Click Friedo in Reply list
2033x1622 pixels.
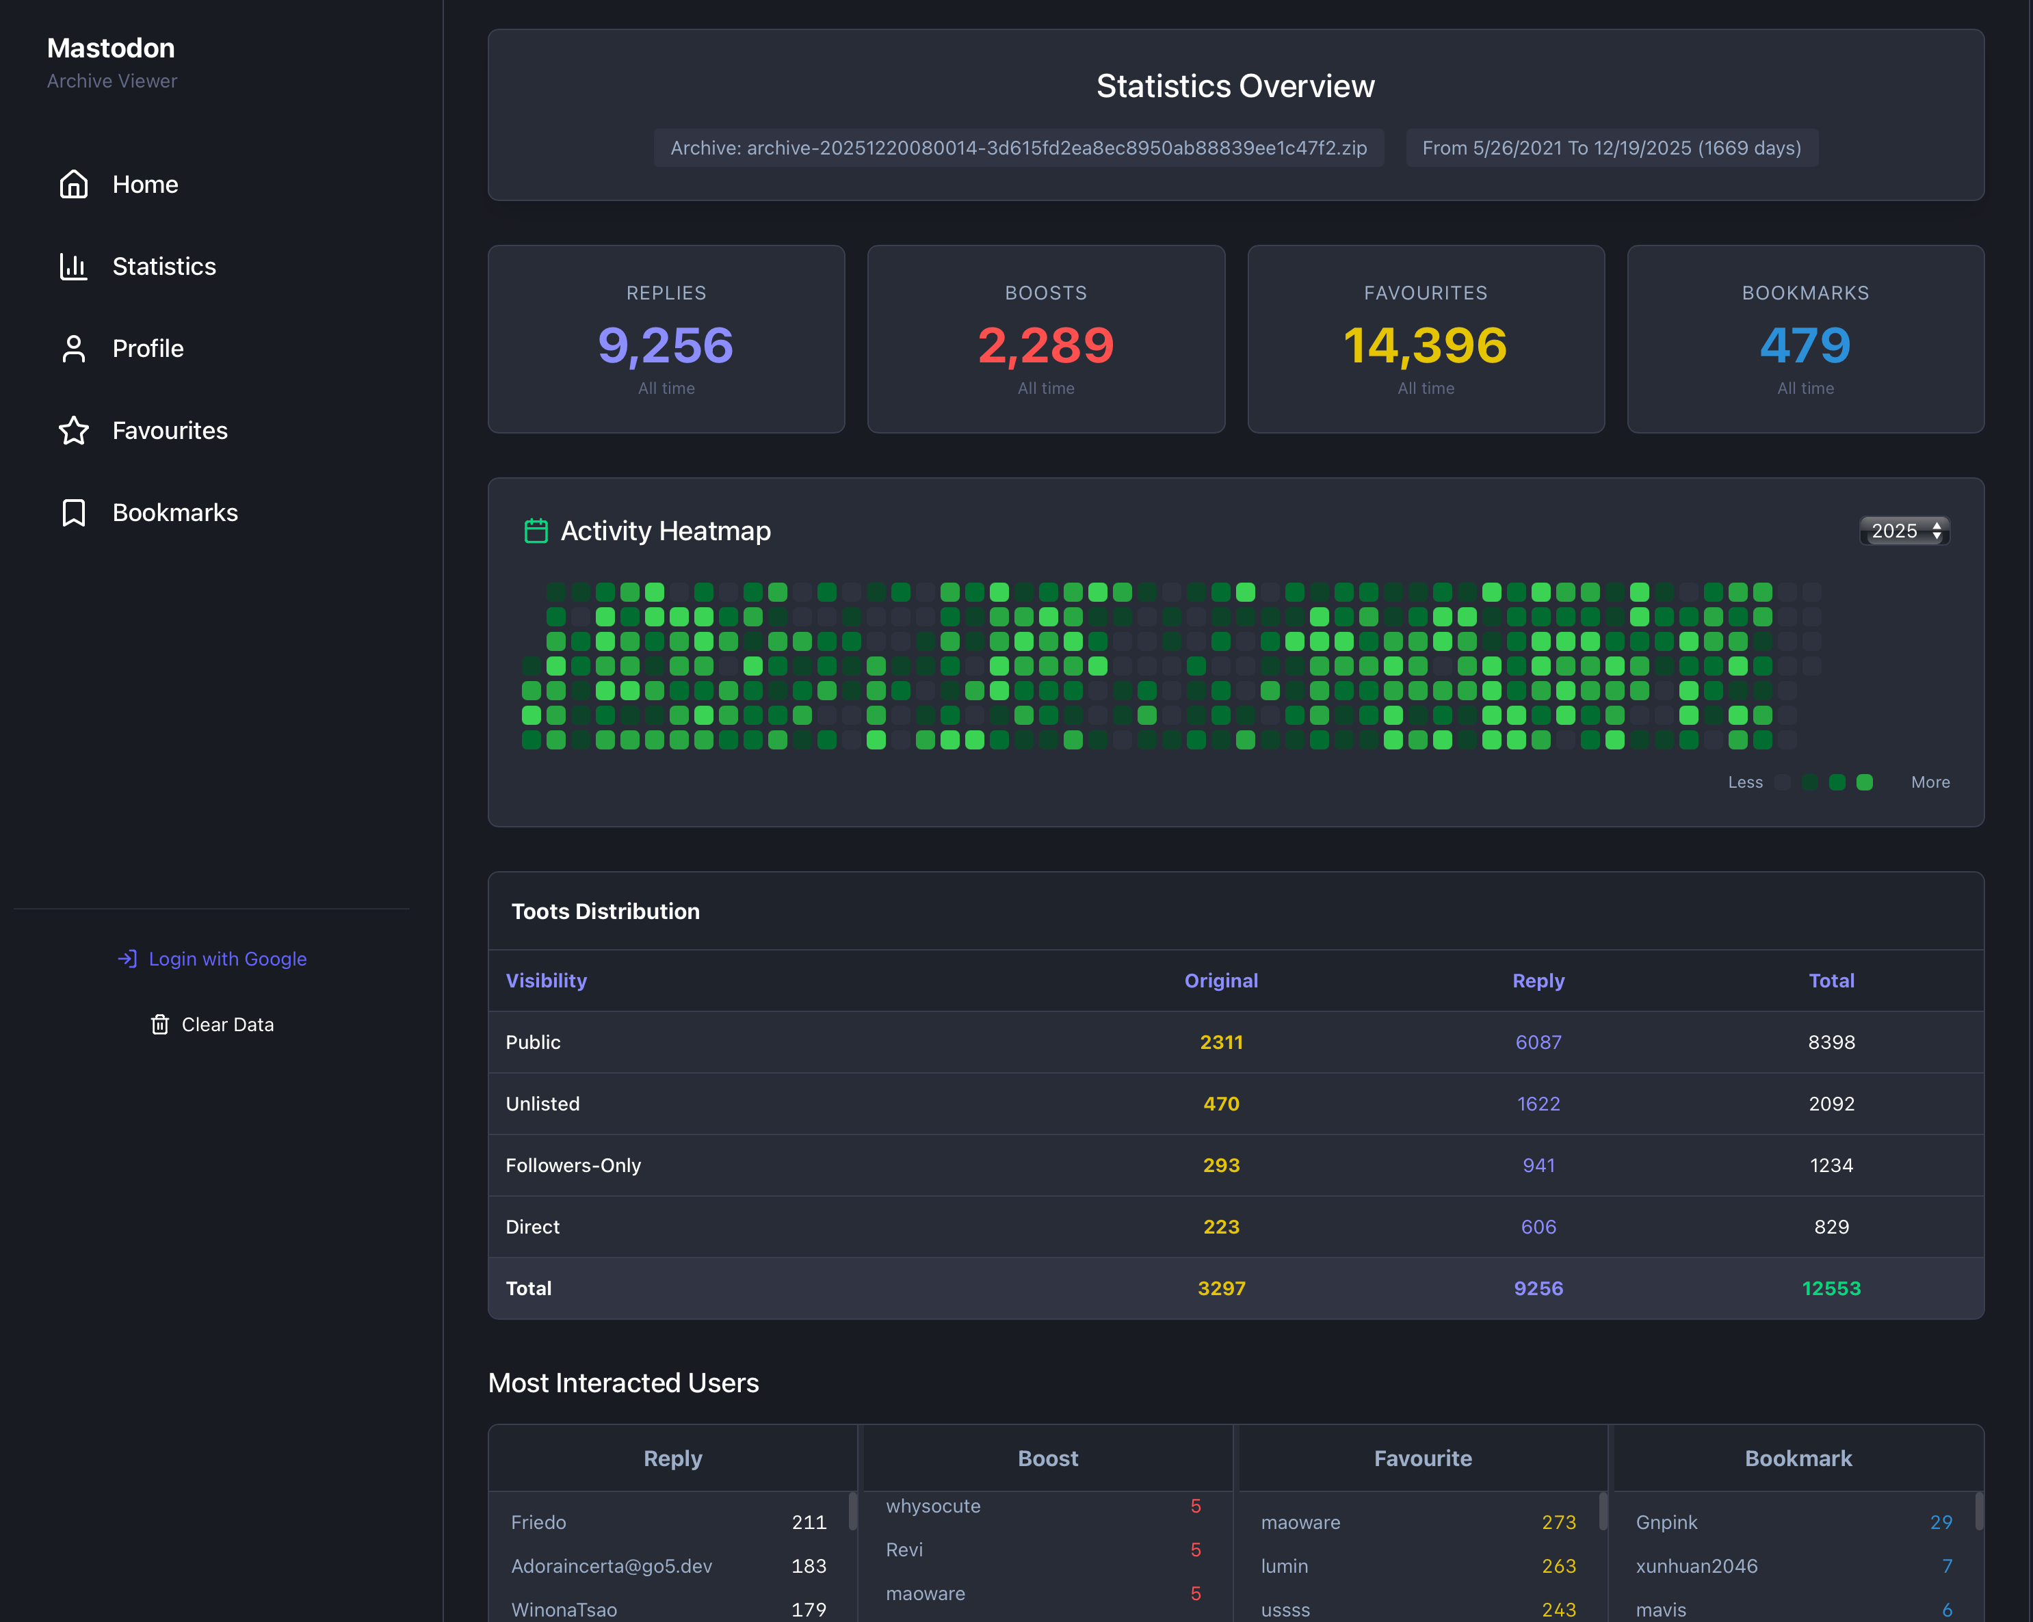[x=538, y=1522]
